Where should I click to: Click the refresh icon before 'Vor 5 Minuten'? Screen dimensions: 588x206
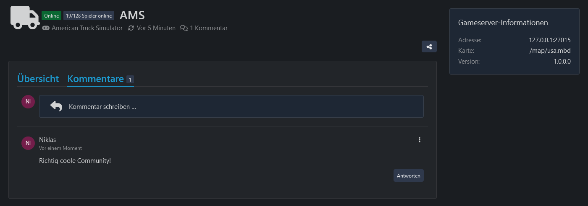coord(131,28)
